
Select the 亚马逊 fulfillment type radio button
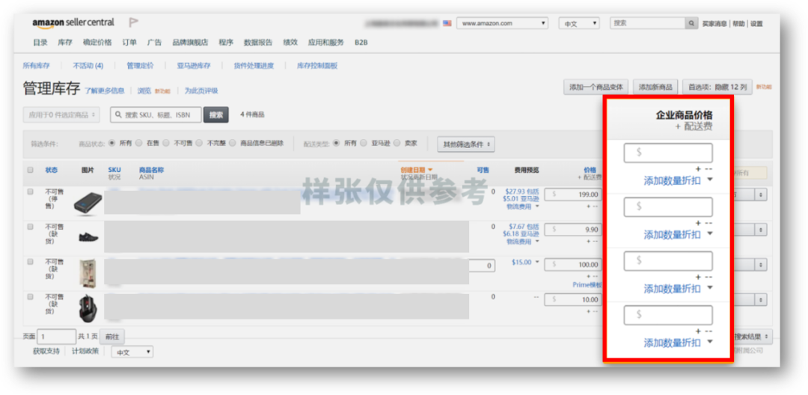coord(364,143)
